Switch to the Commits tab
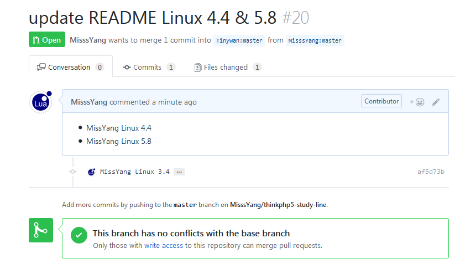The image size is (455, 264). point(149,67)
